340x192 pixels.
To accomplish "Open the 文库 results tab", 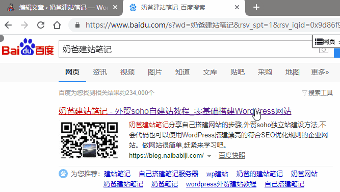I will pyautogui.click(x=210, y=72).
